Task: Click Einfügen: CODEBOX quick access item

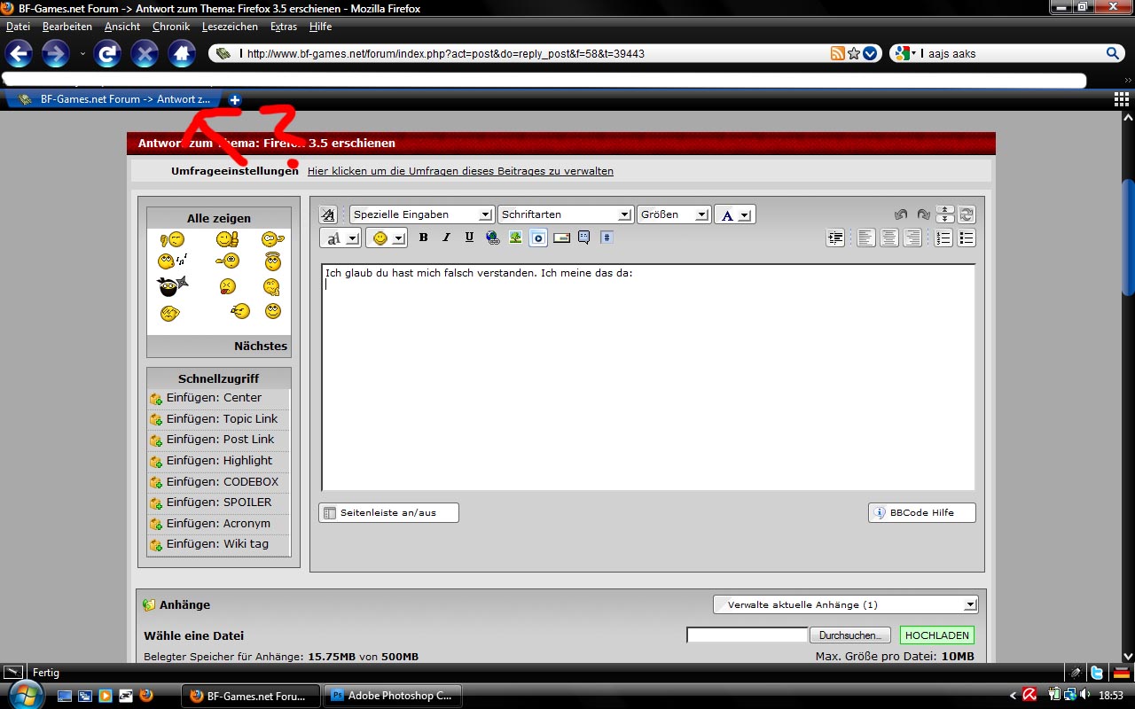Action: pos(219,481)
